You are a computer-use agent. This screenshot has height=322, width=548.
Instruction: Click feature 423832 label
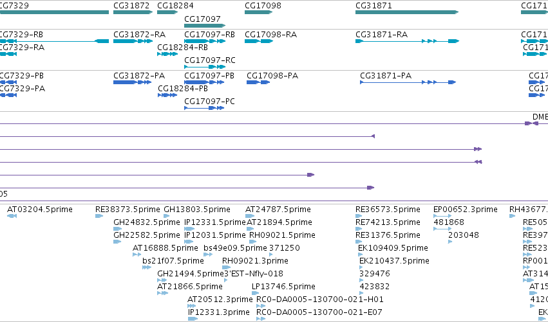tap(375, 287)
